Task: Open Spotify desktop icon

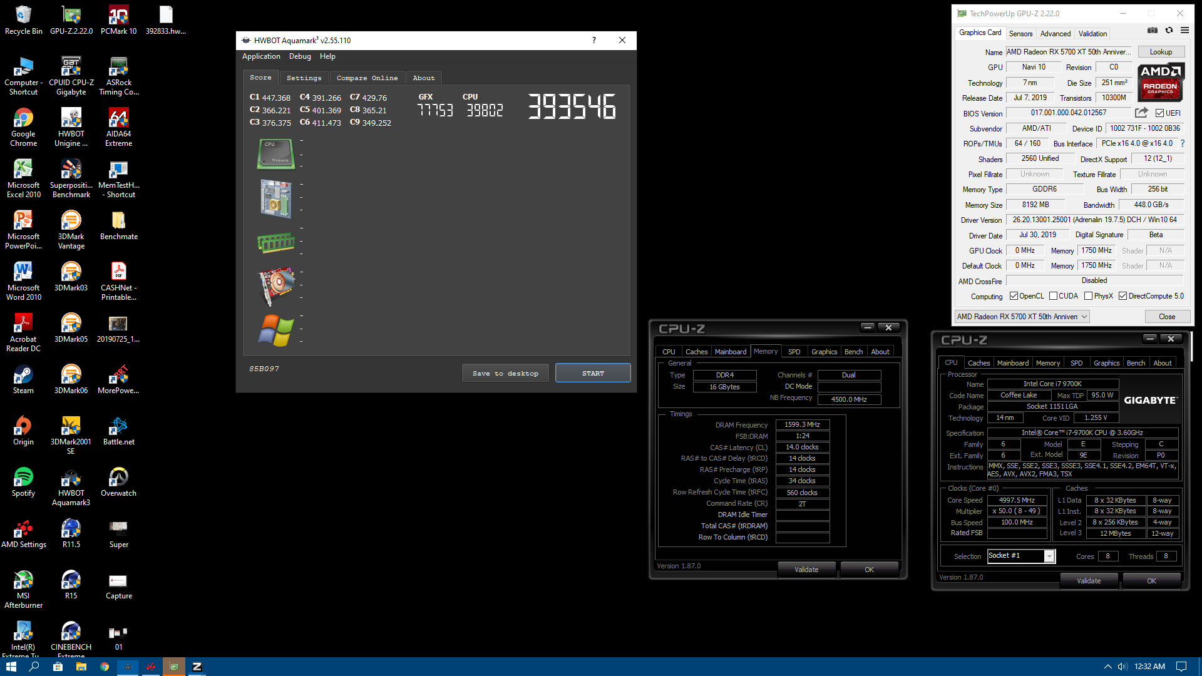Action: [24, 482]
